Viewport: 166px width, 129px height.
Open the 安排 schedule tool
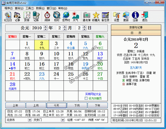27,17
